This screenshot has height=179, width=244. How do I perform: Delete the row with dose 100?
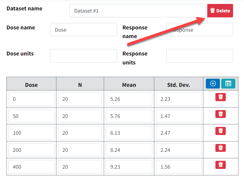pos(220,131)
